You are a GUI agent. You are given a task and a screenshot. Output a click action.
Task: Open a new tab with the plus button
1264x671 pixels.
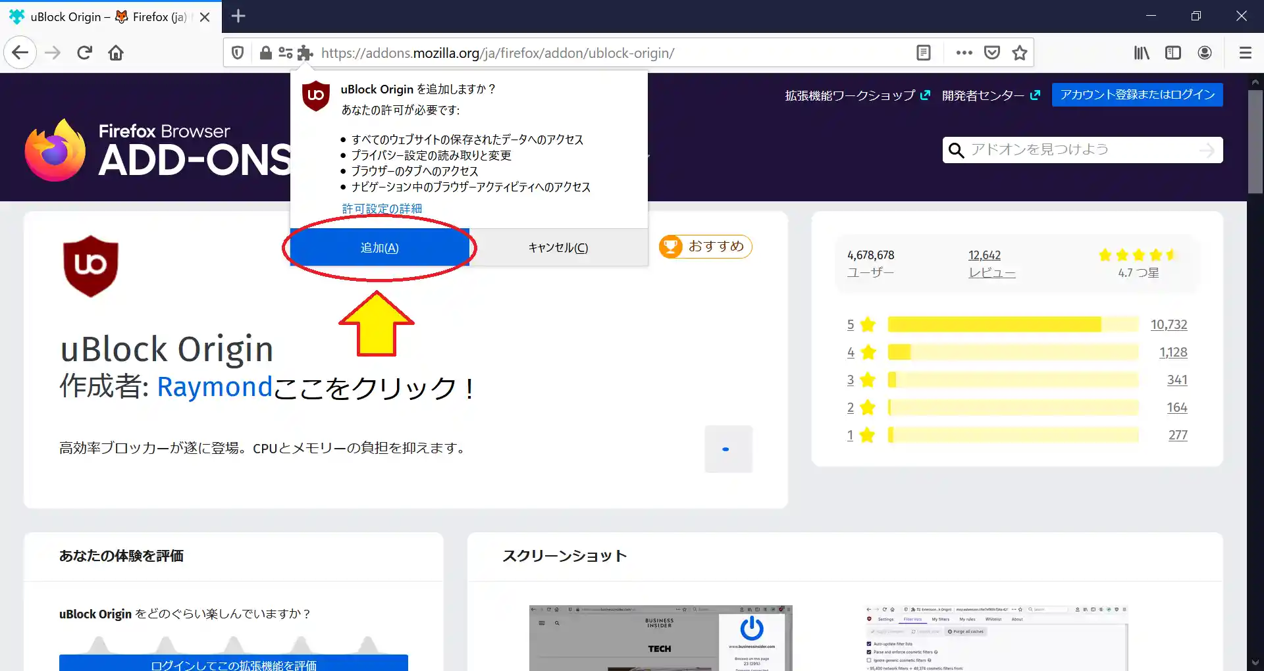[x=238, y=16]
